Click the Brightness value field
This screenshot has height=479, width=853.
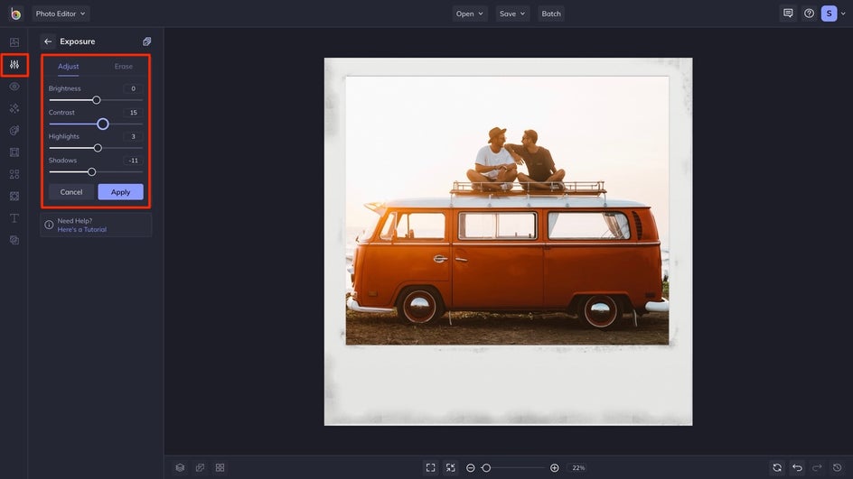tap(133, 88)
